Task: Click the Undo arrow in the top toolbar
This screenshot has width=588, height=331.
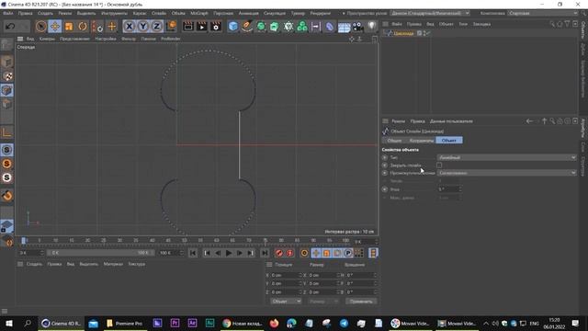Action: point(10,27)
